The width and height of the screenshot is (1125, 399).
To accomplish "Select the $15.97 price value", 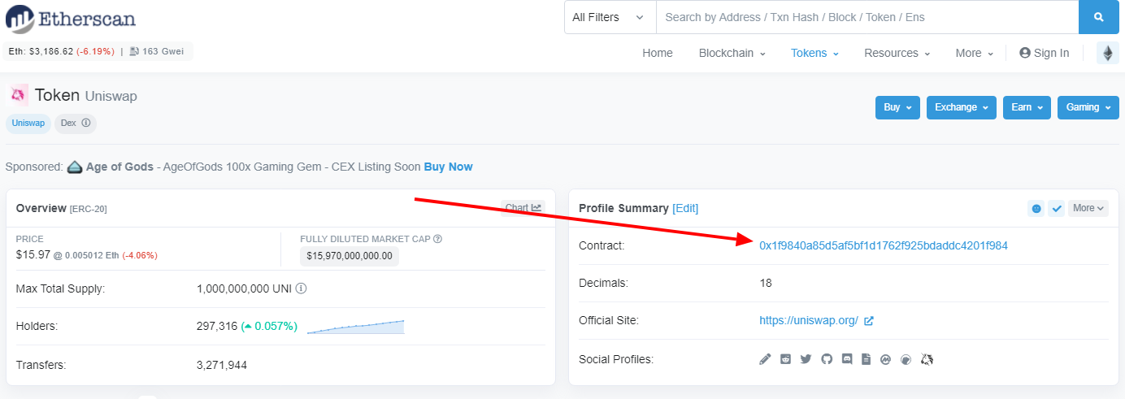I will pyautogui.click(x=33, y=254).
